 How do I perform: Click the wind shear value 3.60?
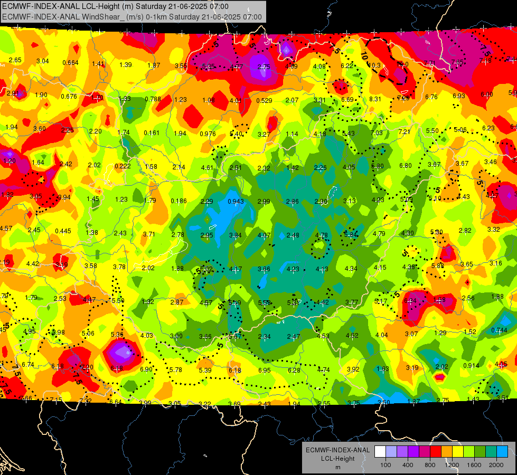[x=40, y=128]
